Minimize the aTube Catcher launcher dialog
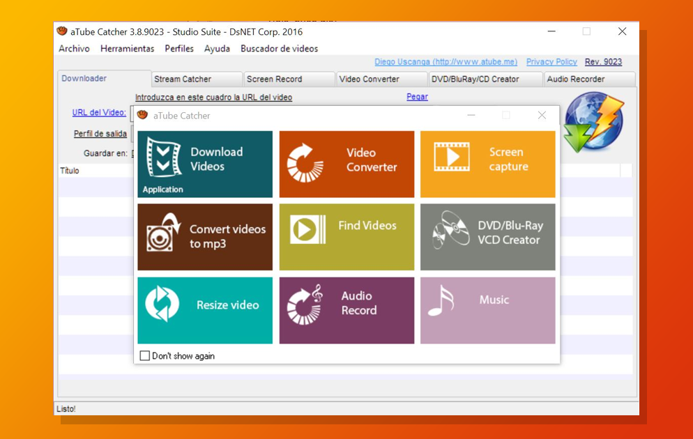693x439 pixels. coord(471,115)
